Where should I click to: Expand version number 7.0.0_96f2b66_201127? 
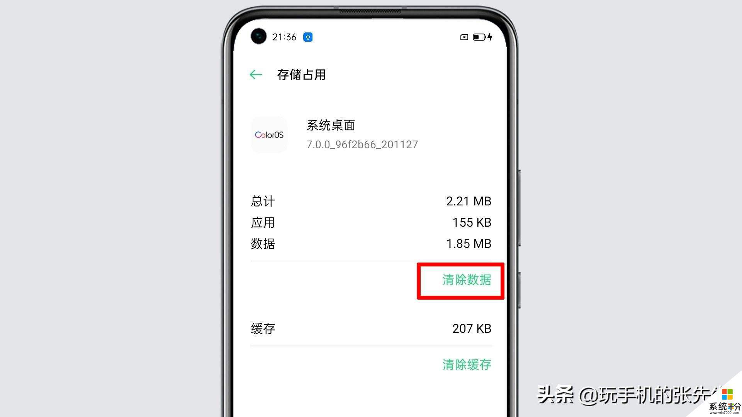362,145
